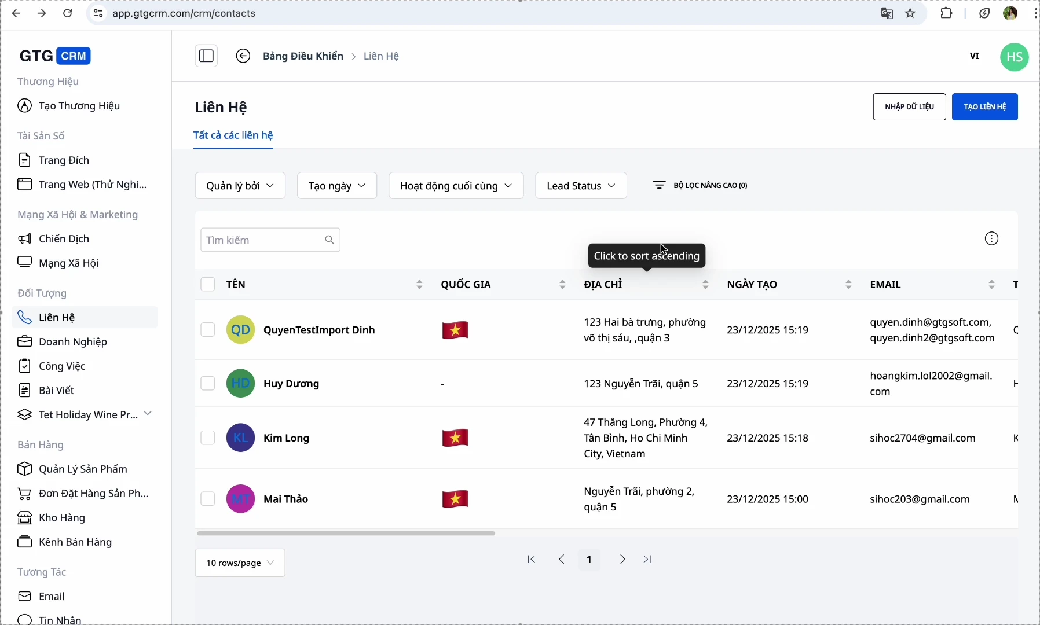Viewport: 1040px width, 625px height.
Task: Click the horizontal table scrollbar
Action: click(x=346, y=534)
